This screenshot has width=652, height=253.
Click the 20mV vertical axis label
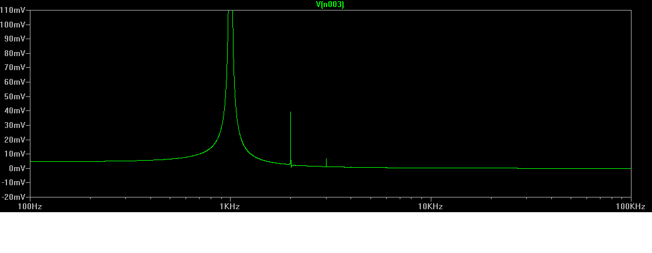coord(15,139)
